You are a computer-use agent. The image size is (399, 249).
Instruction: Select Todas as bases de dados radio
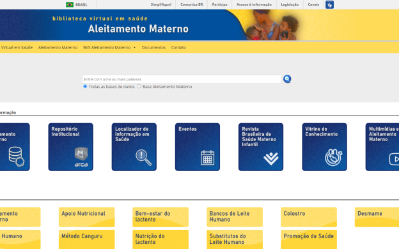pyautogui.click(x=85, y=86)
